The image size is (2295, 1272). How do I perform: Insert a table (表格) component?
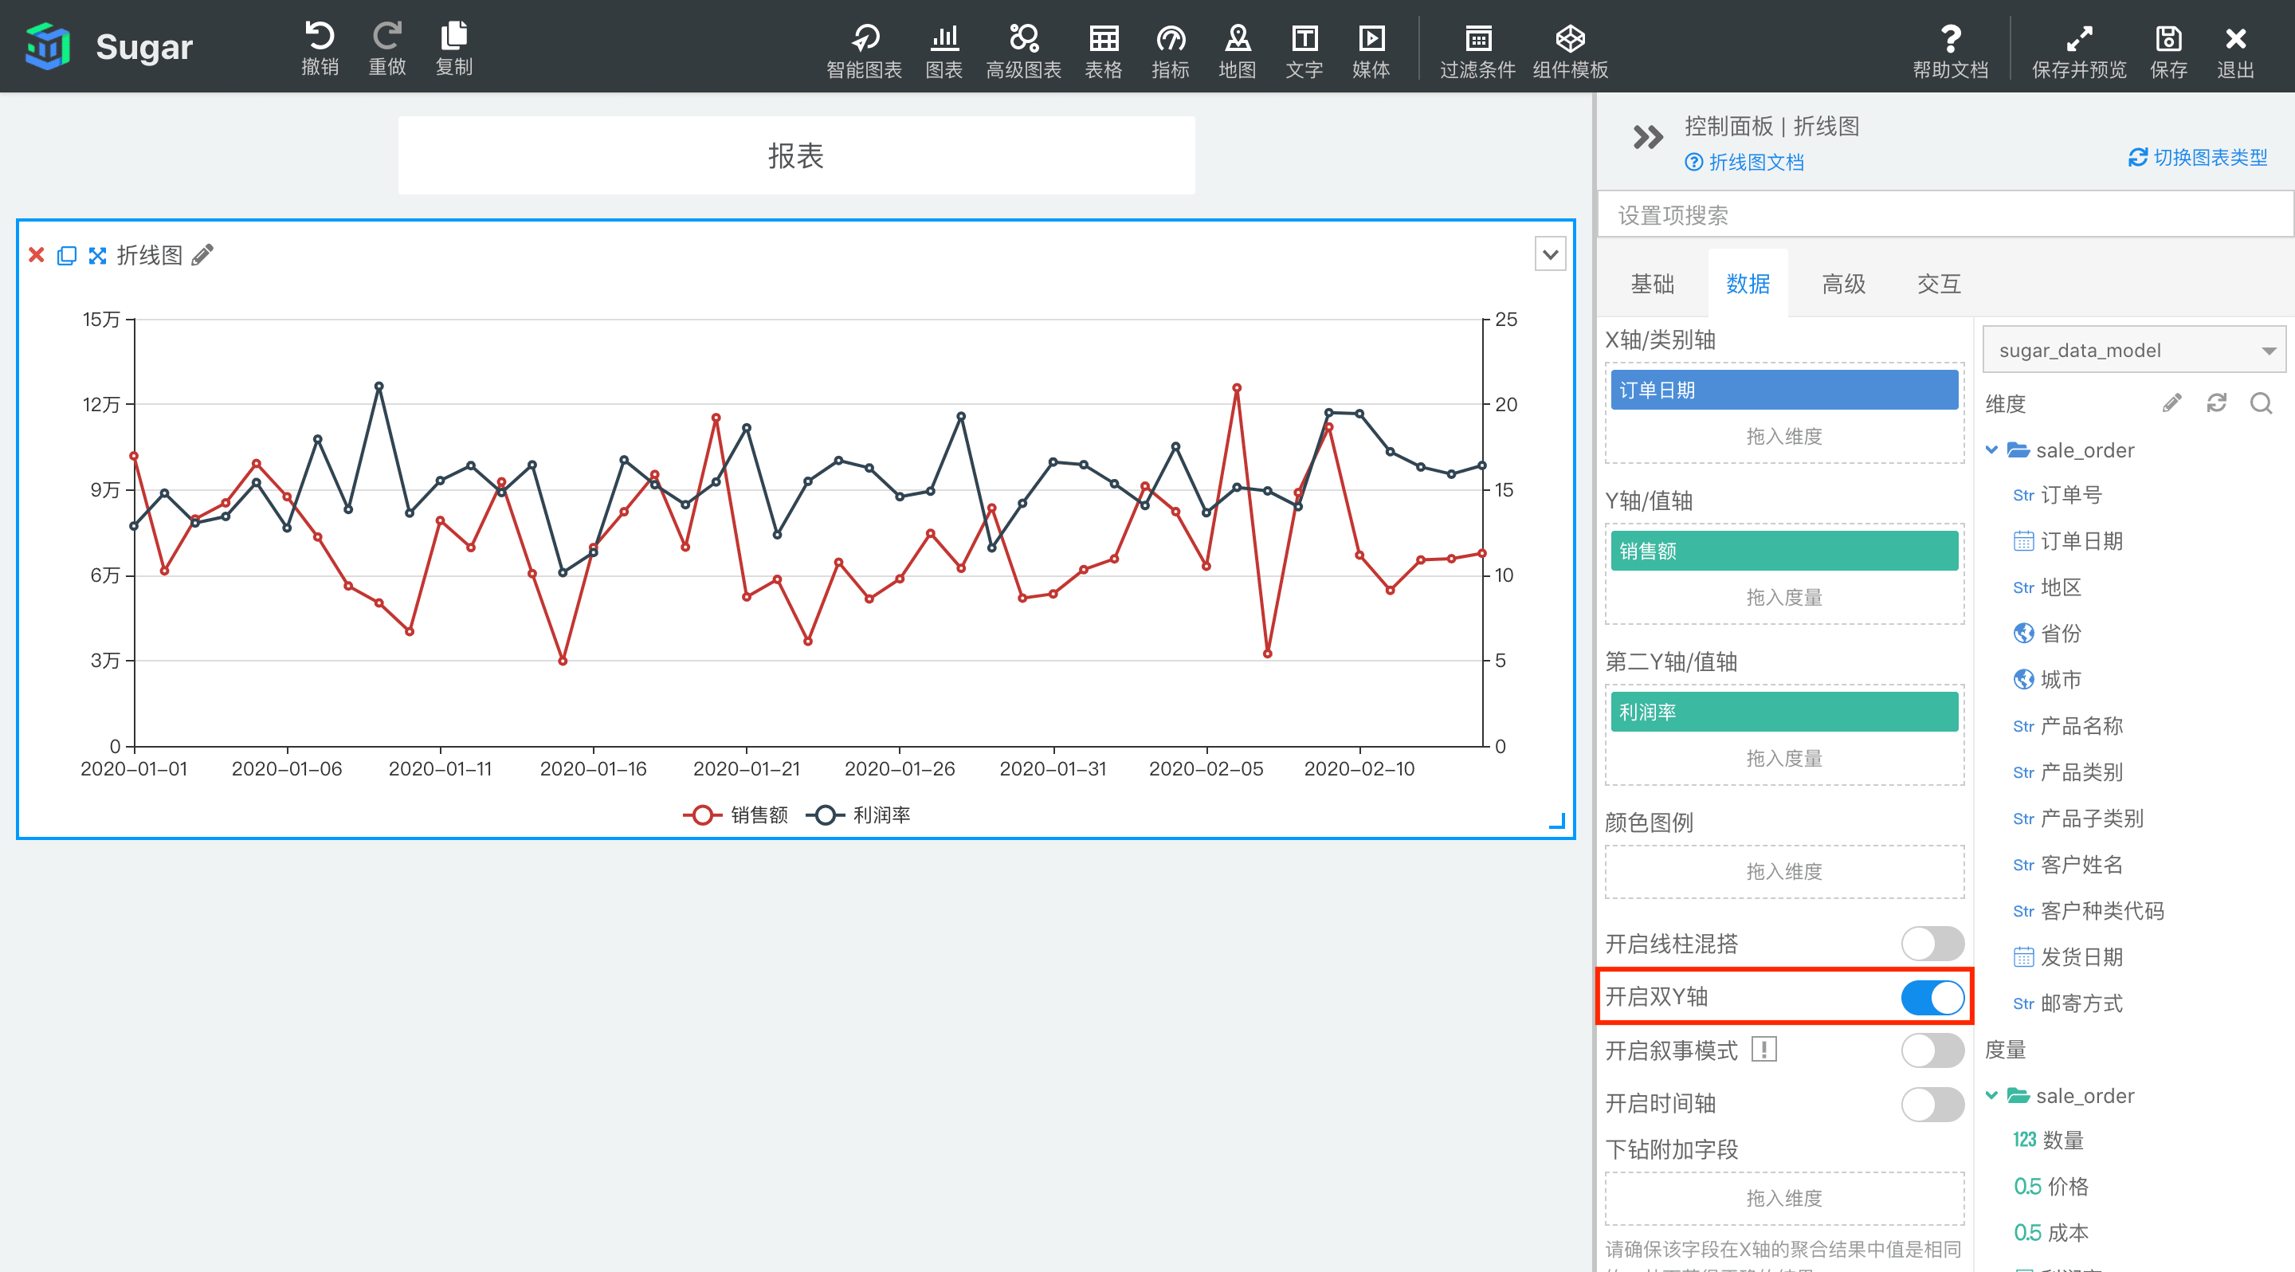click(1103, 50)
